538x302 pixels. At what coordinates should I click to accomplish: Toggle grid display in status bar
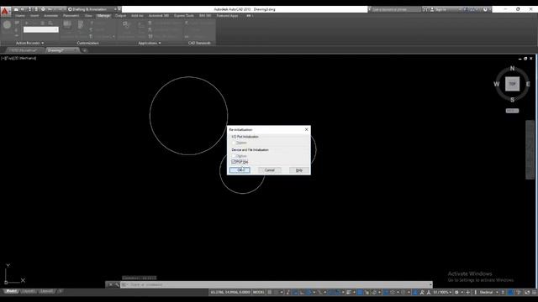pyautogui.click(x=270, y=292)
